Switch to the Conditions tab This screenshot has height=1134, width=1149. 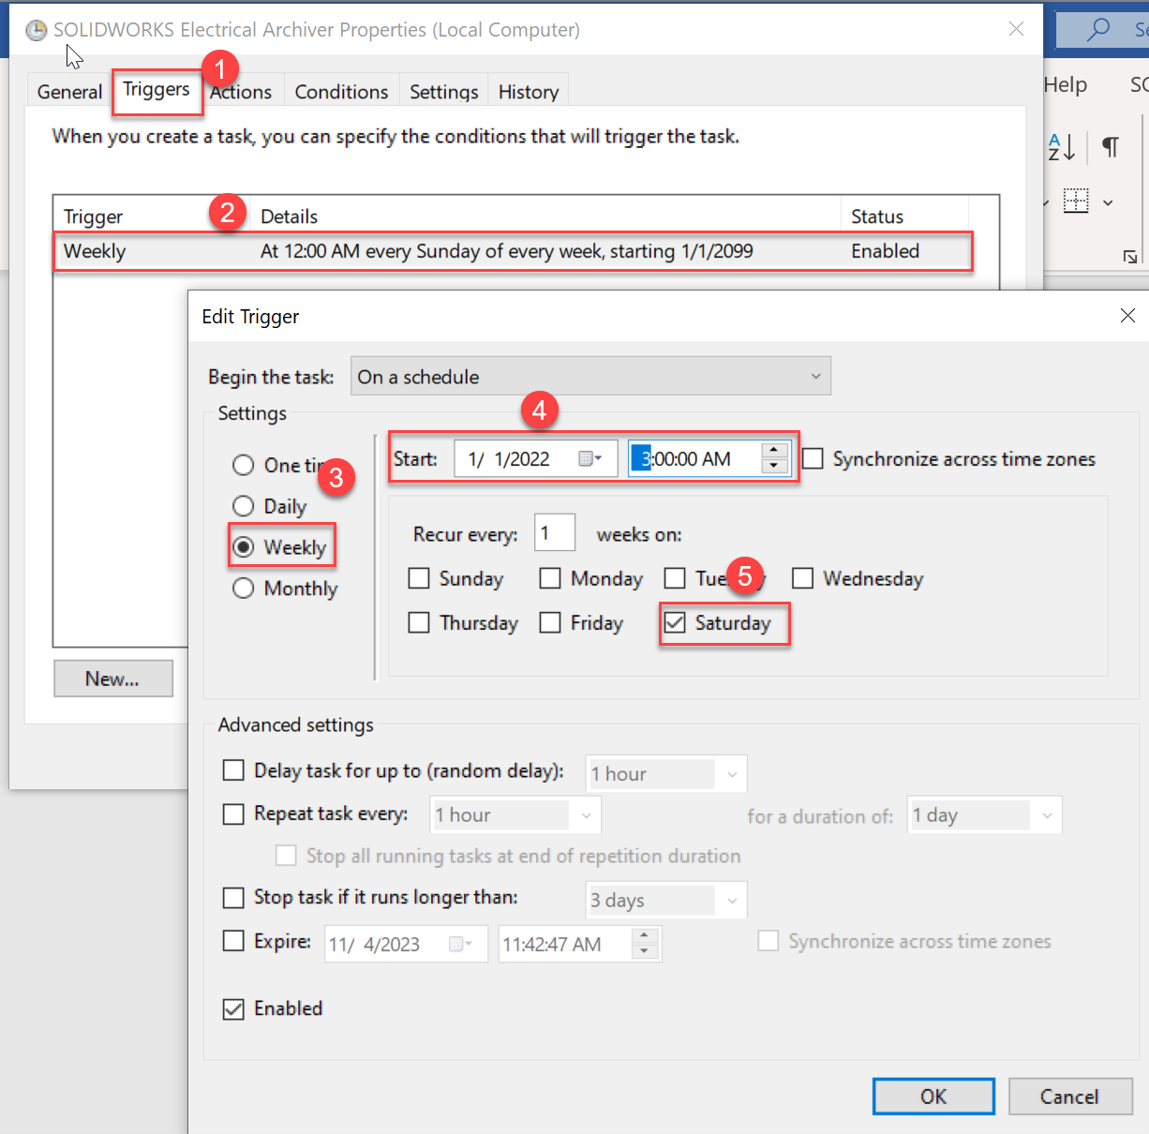coord(341,91)
